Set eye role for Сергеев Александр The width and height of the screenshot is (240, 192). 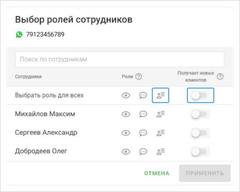click(126, 133)
